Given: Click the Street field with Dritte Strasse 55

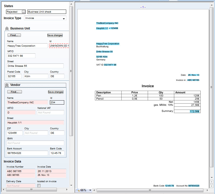Looking at the screenshot, I should 35,66.
